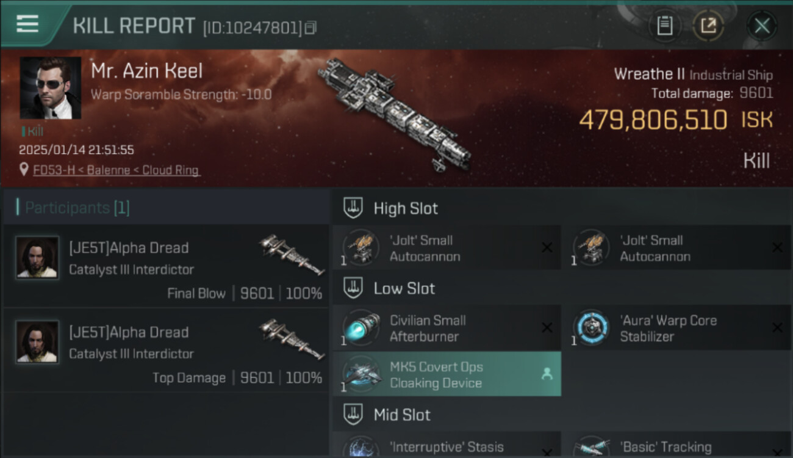The width and height of the screenshot is (793, 458).
Task: Click the Wreathe II ship image
Action: coord(395,113)
